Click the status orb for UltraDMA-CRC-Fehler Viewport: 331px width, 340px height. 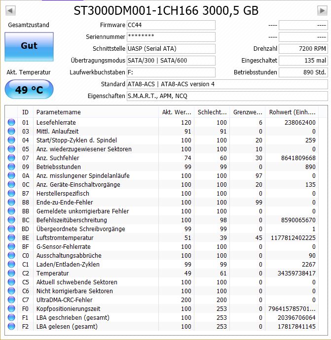[x=11, y=300]
